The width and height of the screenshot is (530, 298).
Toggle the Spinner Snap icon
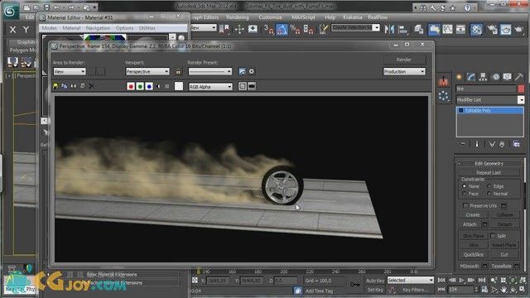coord(308,30)
